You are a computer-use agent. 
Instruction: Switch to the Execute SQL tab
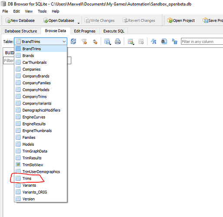tap(114, 31)
